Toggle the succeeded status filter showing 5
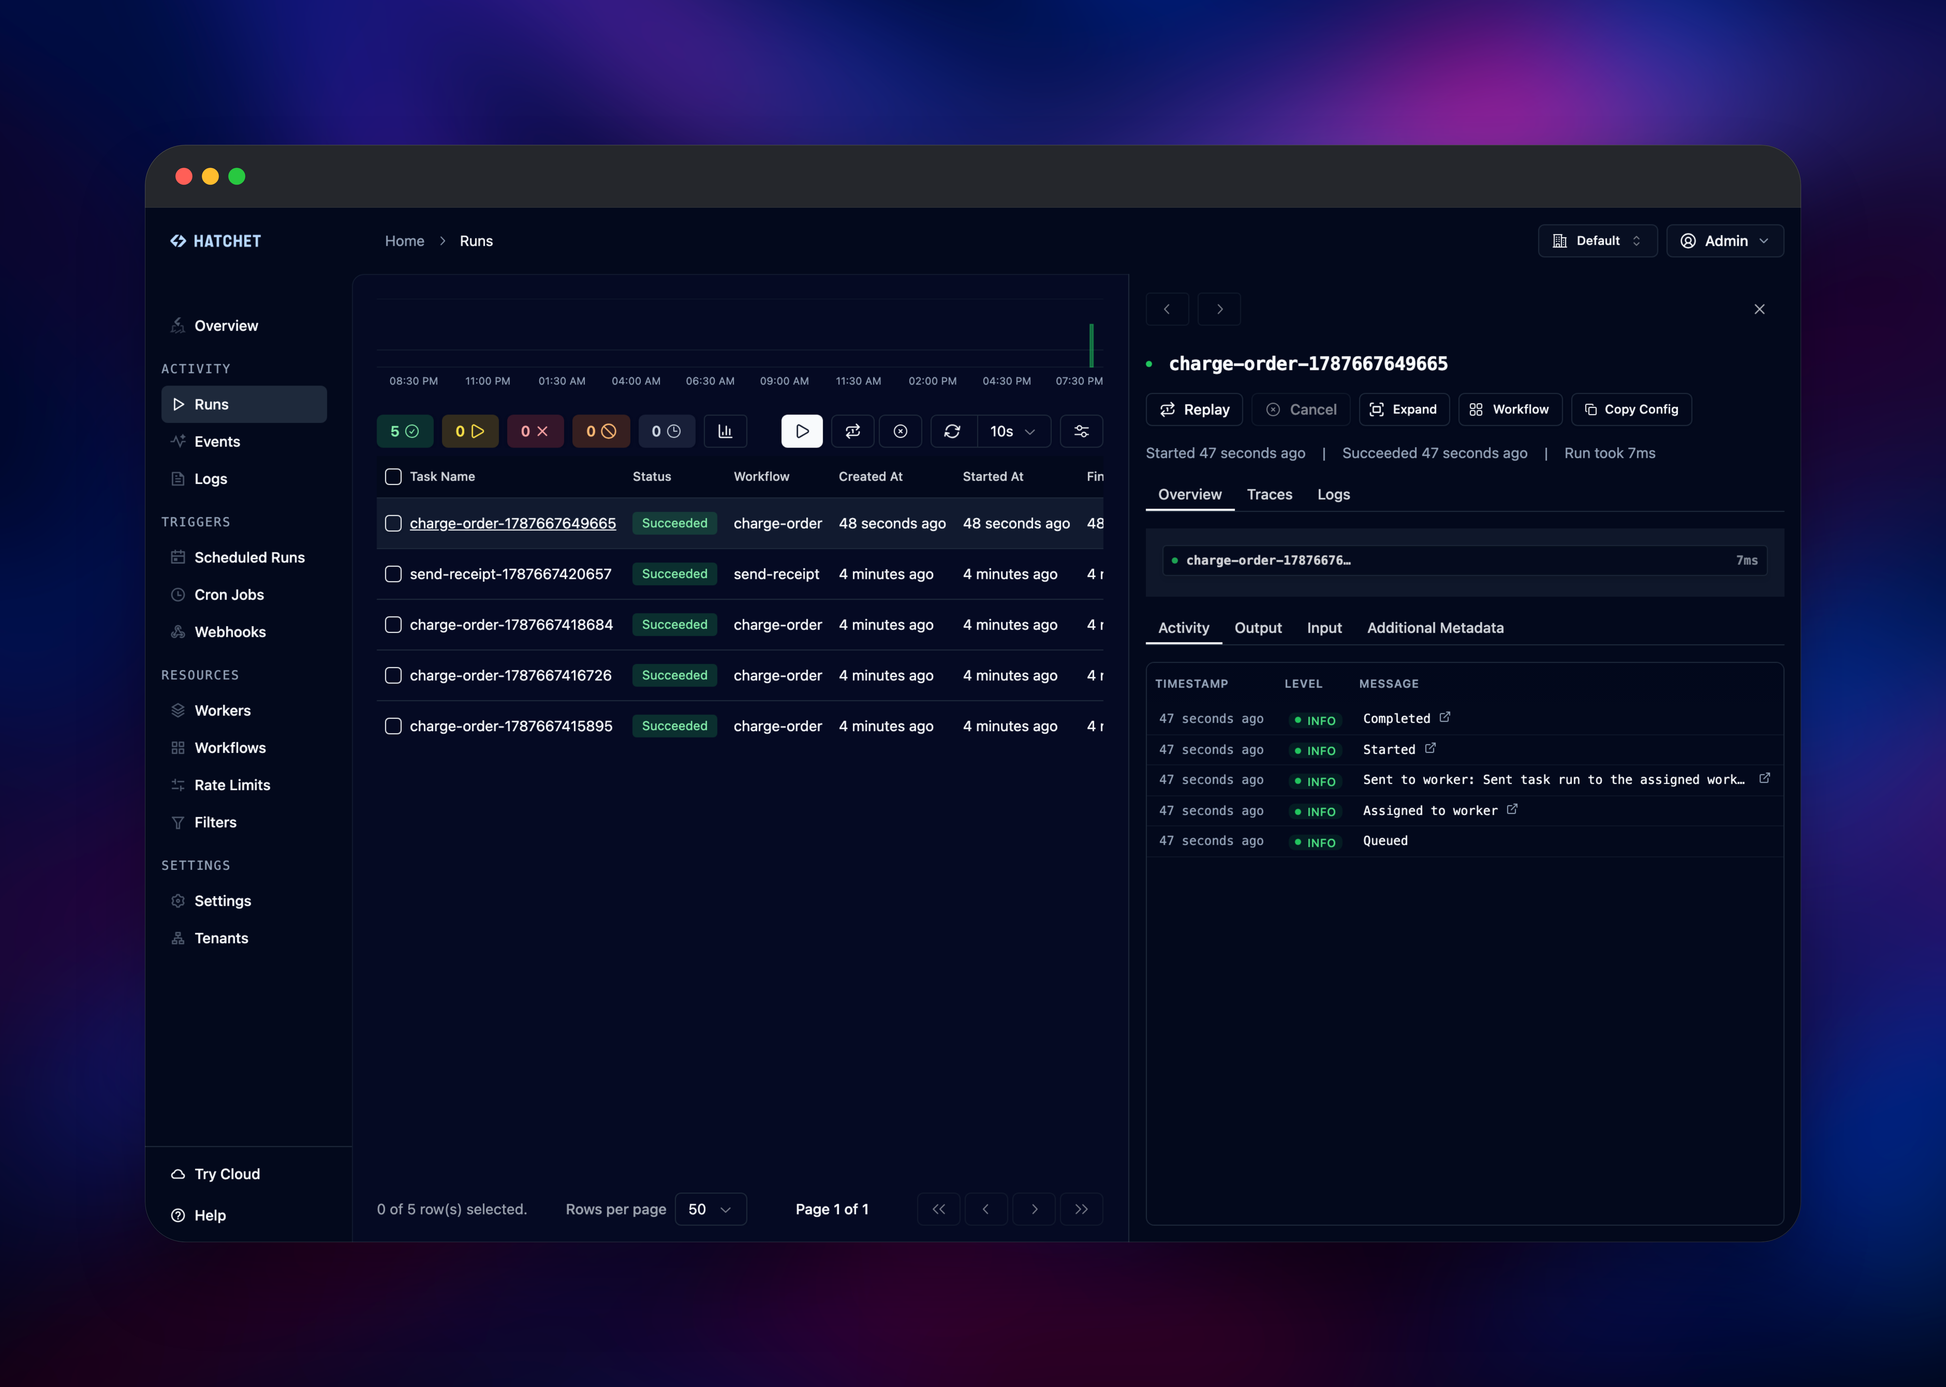The width and height of the screenshot is (1946, 1387). (x=405, y=431)
